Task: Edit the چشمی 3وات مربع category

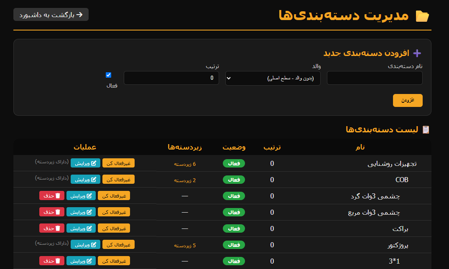Action: click(81, 212)
